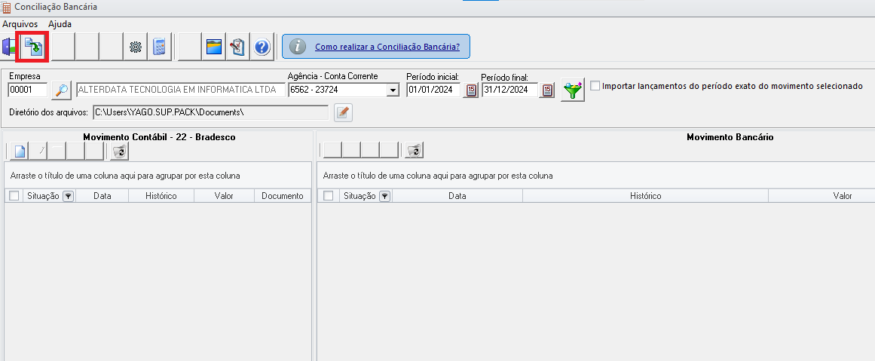875x361 pixels.
Task: Click the clipboard checklist toolbar icon
Action: (237, 47)
